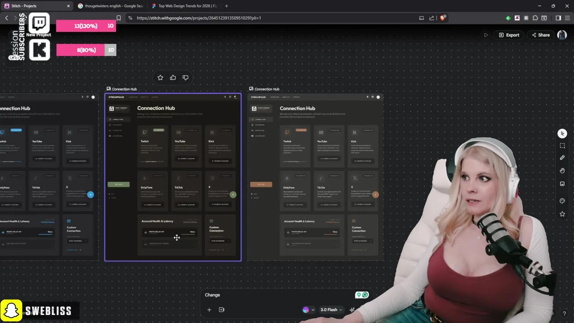Open the browser hamburger menu
This screenshot has height=323, width=574.
567,18
